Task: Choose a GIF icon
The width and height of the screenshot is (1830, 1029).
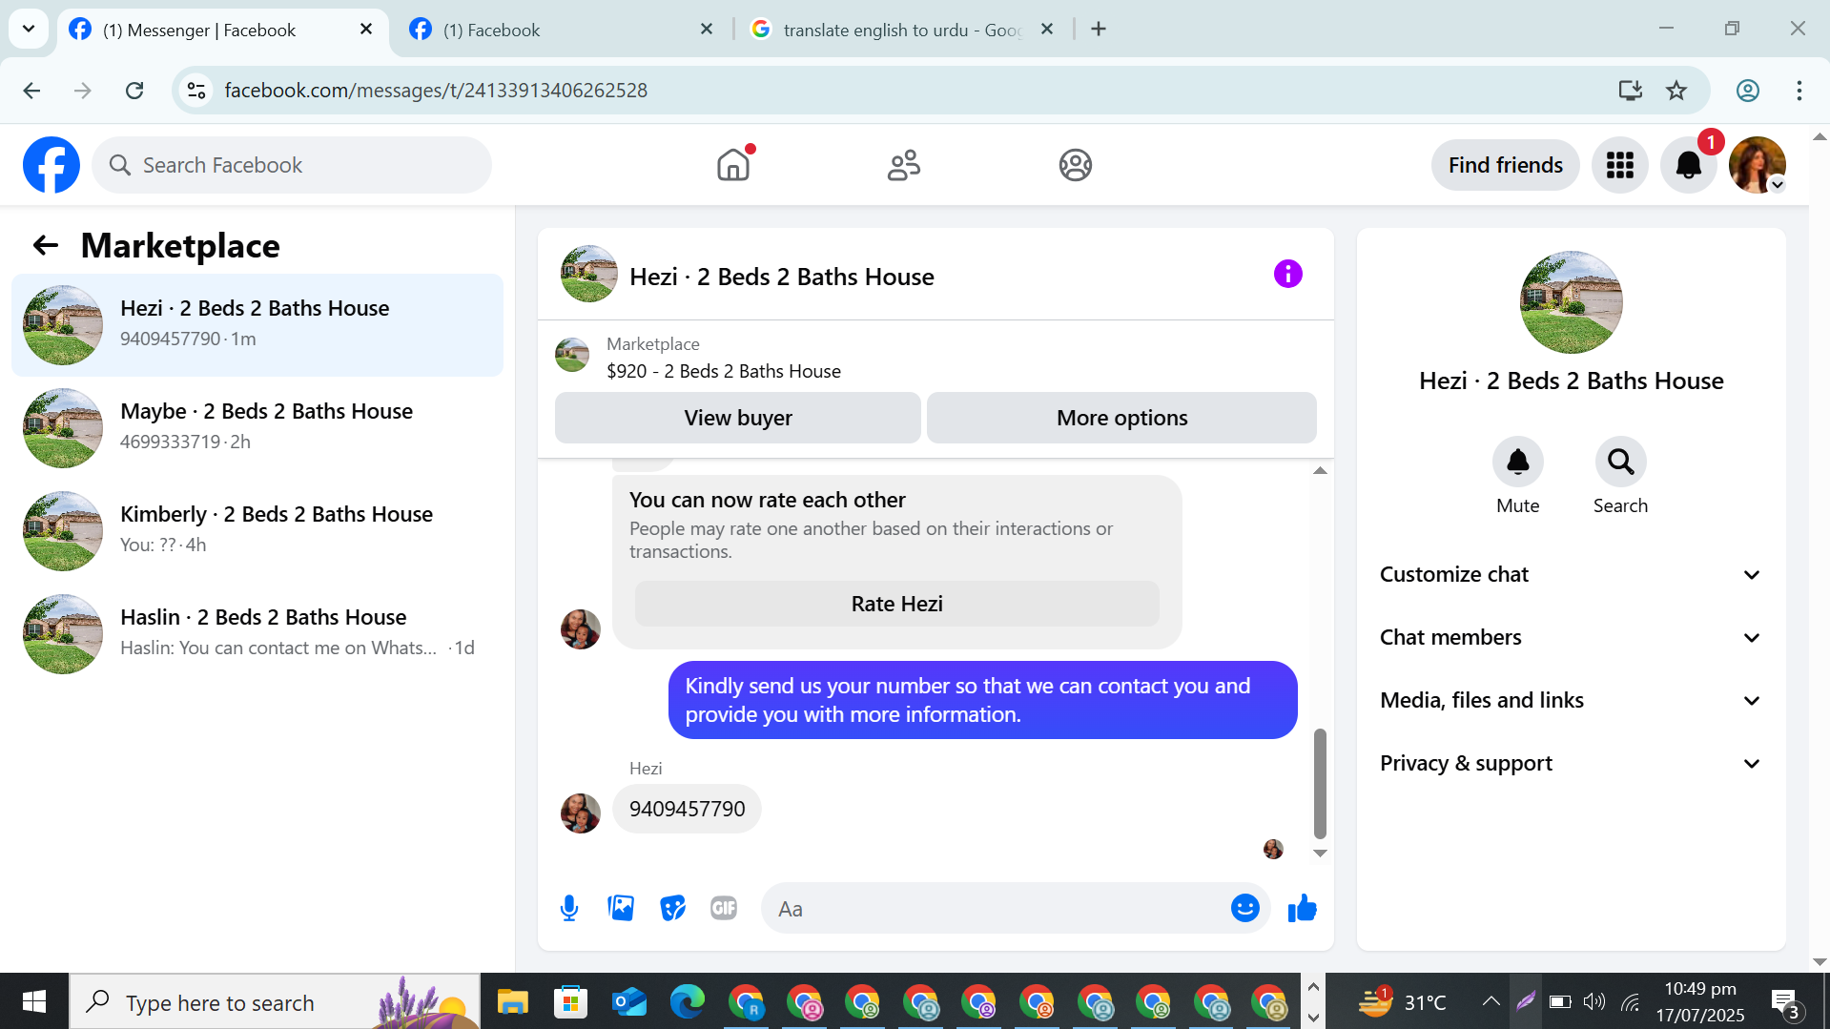Action: coord(724,909)
